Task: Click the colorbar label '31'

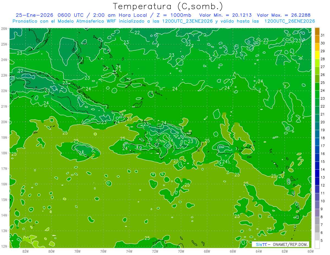Action: [x=323, y=35]
